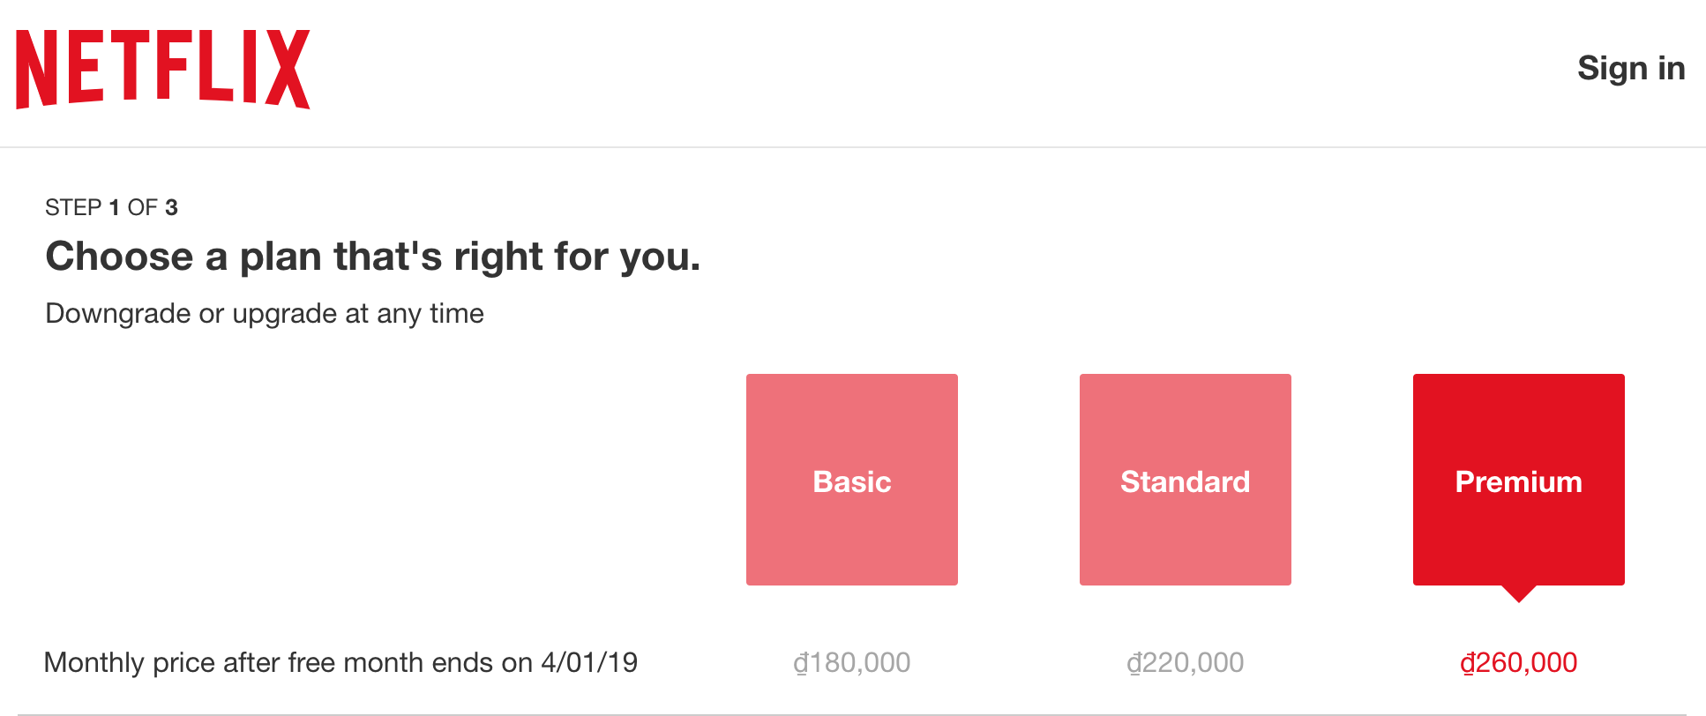Click the bold number 1 in step label

coord(114,207)
